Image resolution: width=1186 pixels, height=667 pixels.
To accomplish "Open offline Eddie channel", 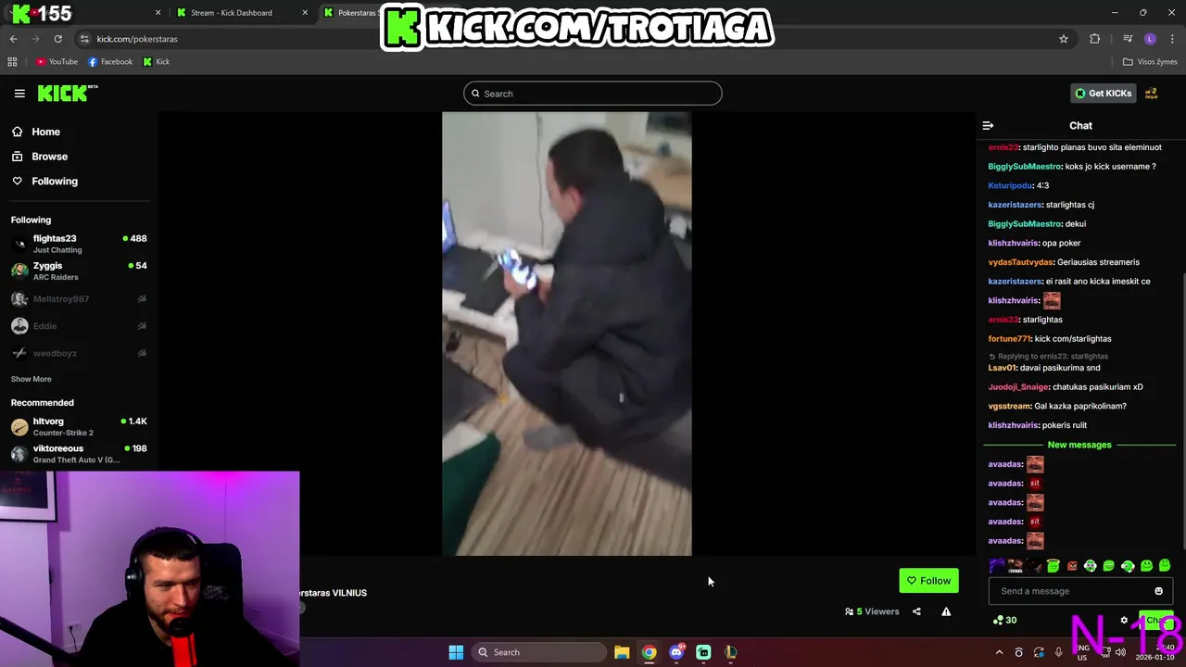I will pos(79,326).
